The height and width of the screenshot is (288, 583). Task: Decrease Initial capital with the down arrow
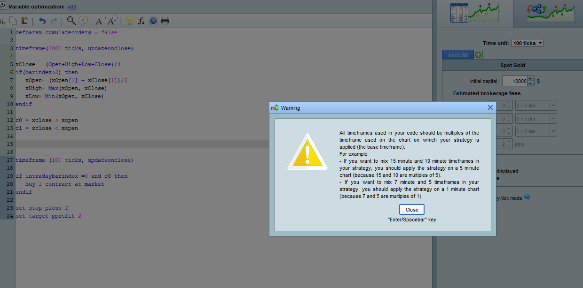pos(531,83)
